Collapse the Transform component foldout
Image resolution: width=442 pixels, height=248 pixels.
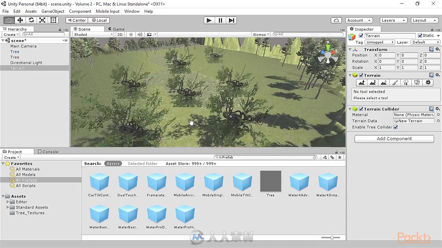pyautogui.click(x=350, y=50)
